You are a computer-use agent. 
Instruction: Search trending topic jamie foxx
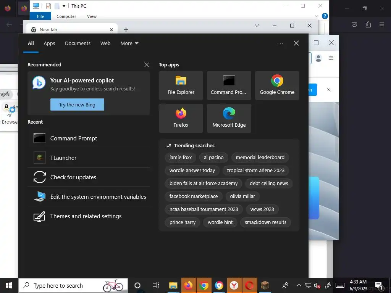click(x=181, y=158)
